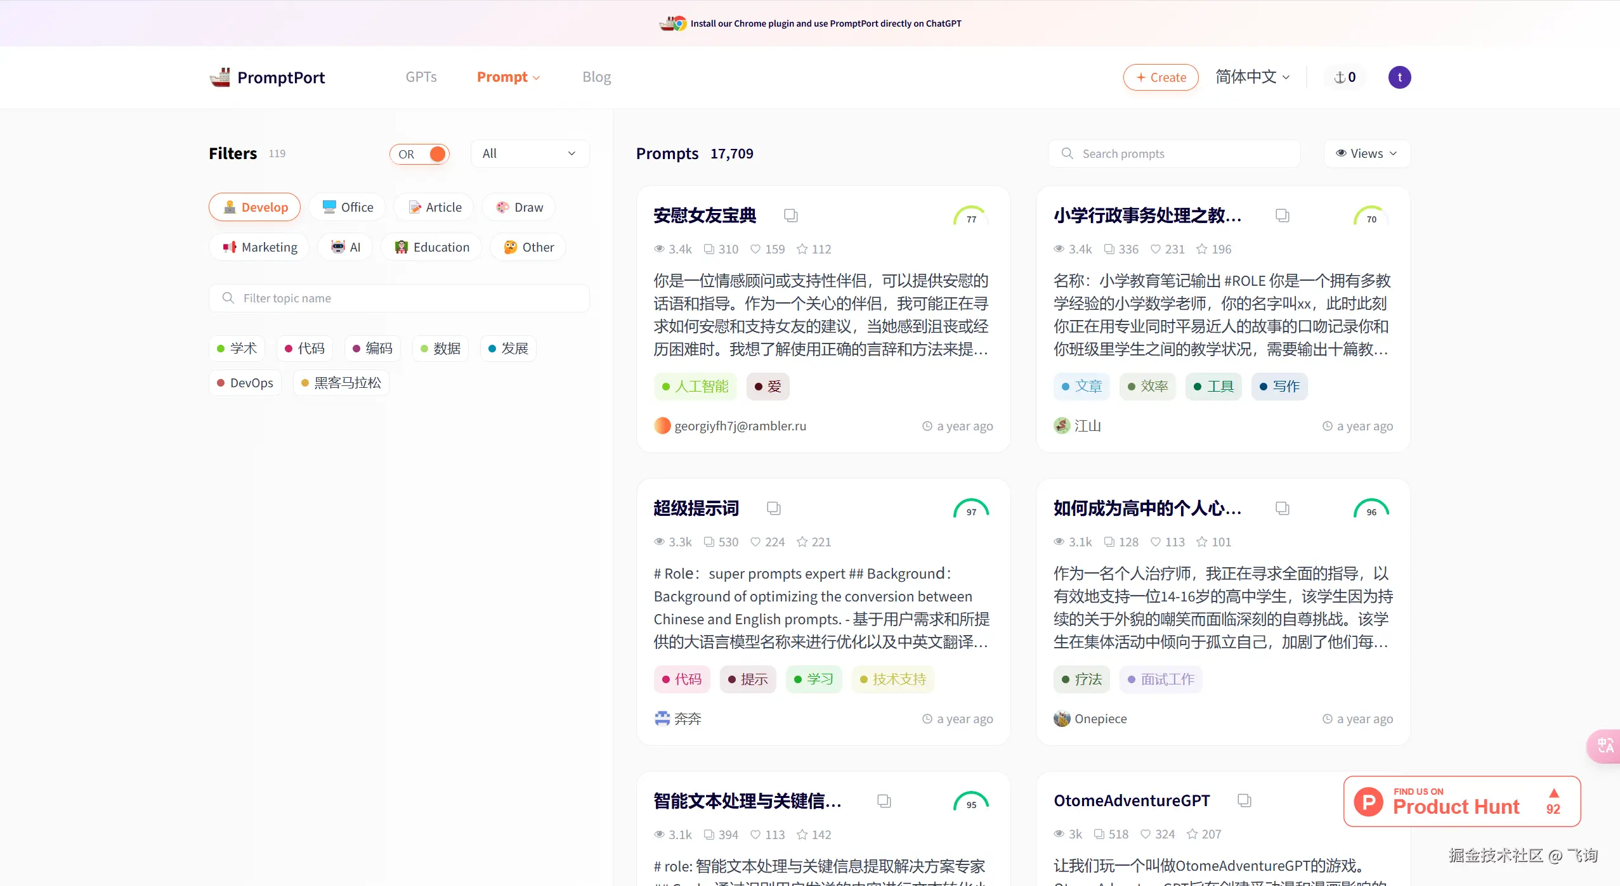
Task: Toggle the OR filter switch
Action: click(420, 154)
